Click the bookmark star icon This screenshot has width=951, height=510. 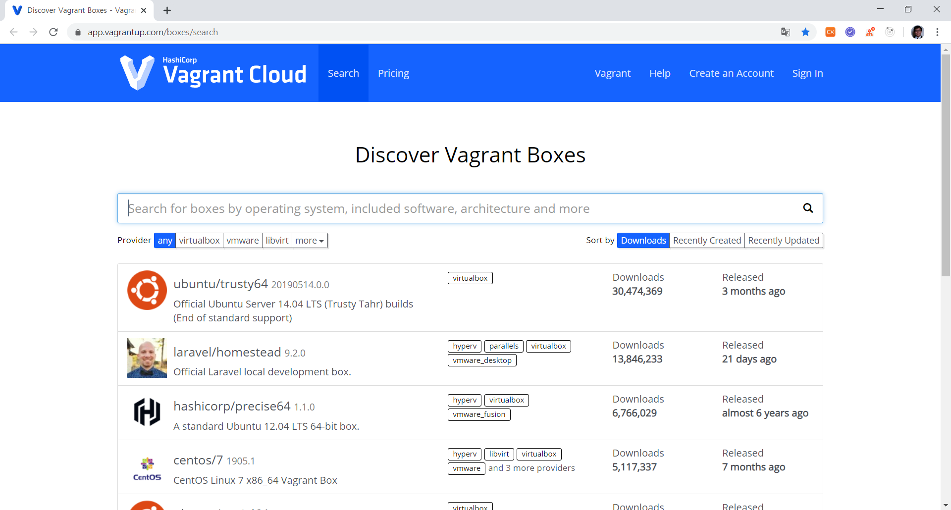click(805, 32)
